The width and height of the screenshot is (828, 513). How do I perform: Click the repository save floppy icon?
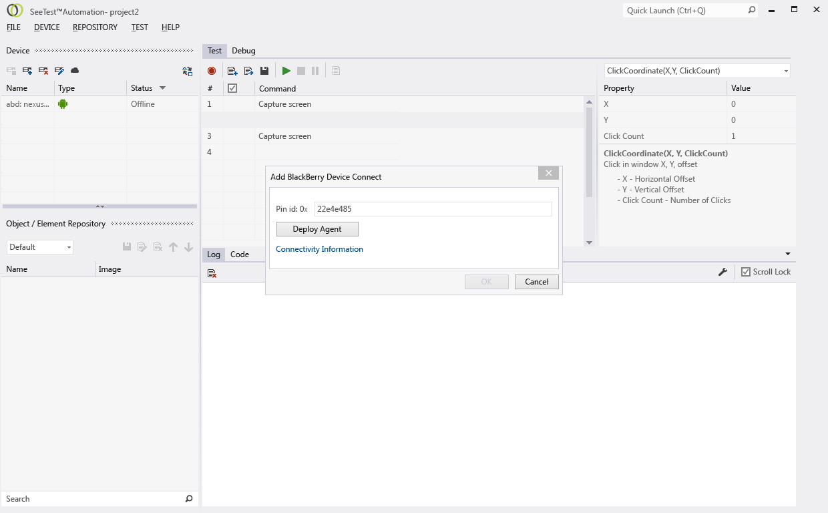pos(127,247)
